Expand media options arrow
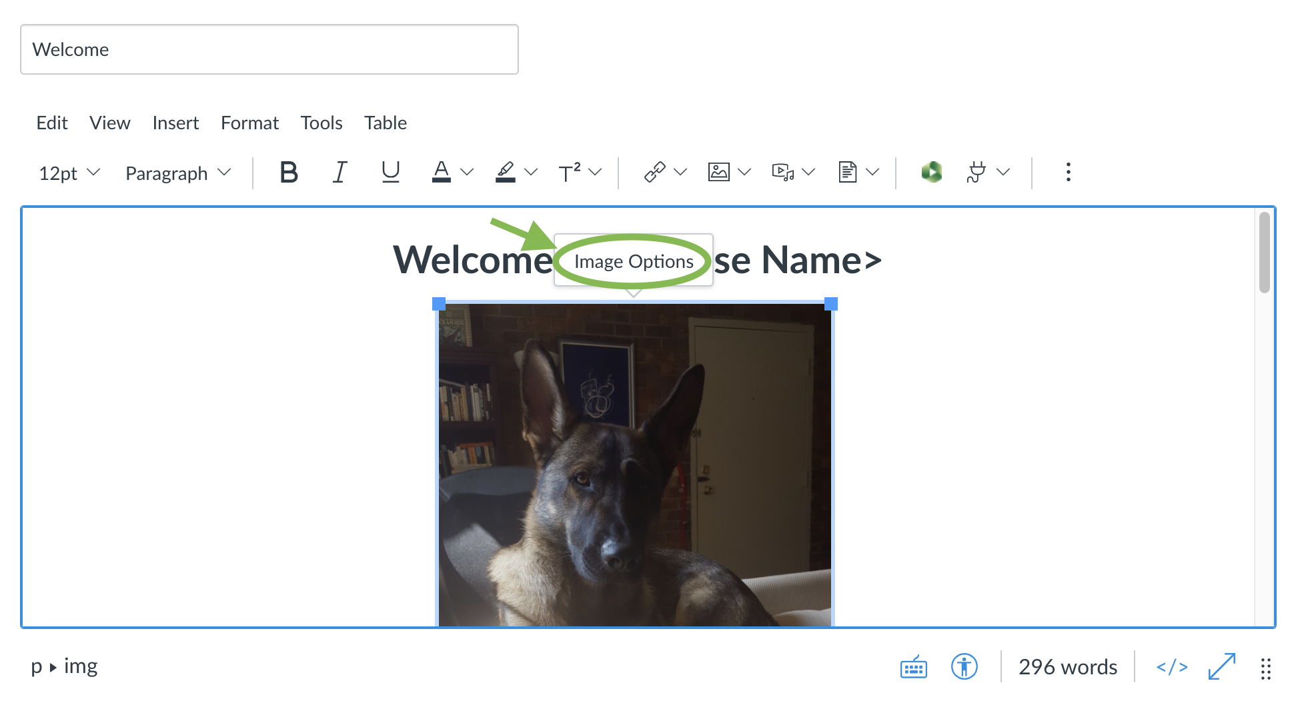 [x=808, y=173]
